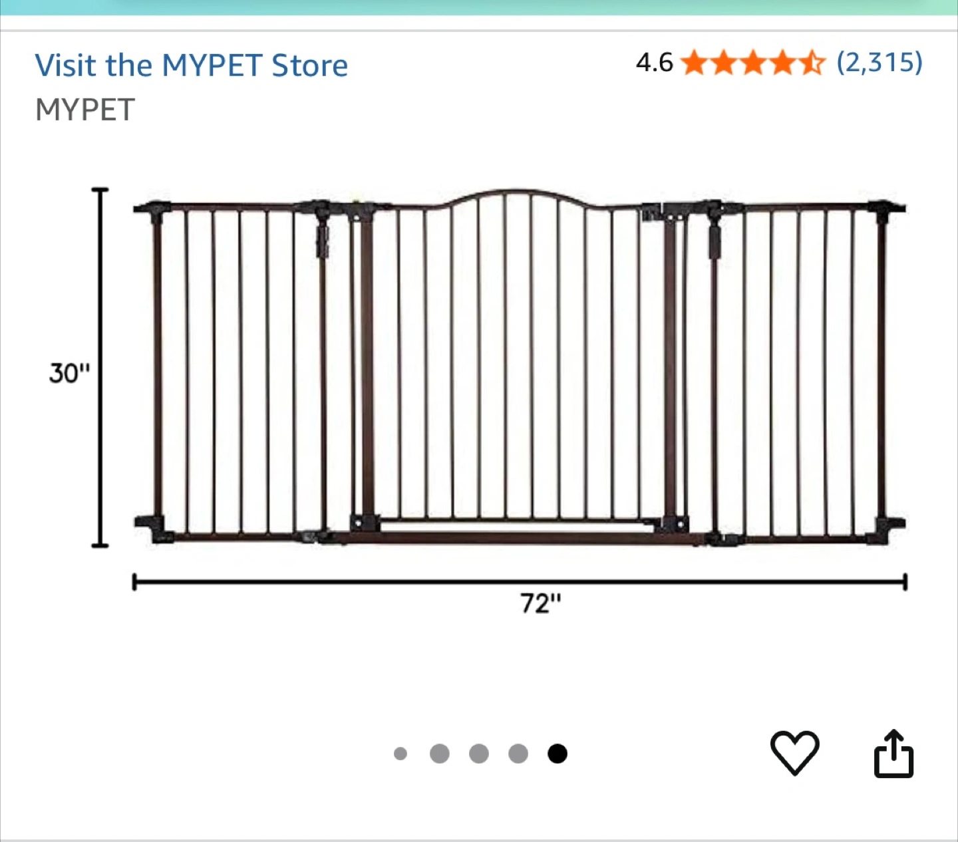Screen dimensions: 958x842
Task: Click the first orange rating star
Action: [695, 63]
